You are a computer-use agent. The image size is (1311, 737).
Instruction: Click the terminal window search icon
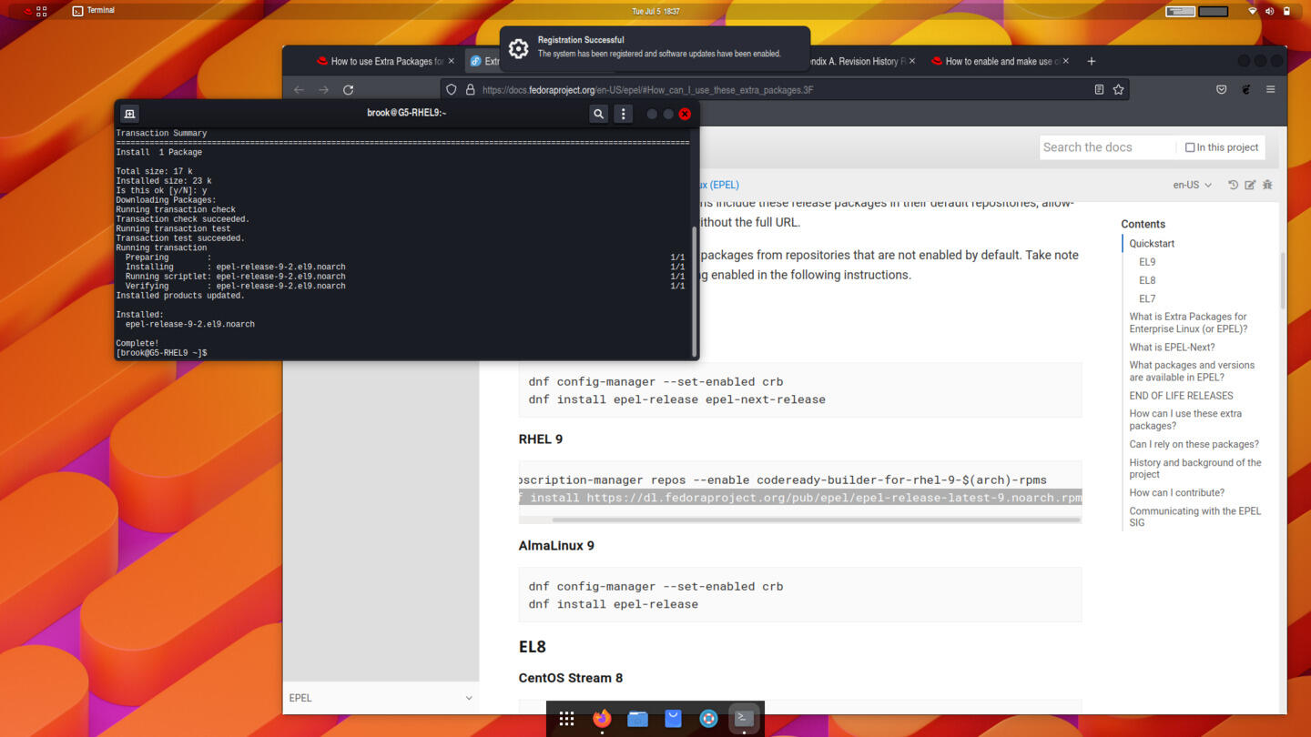tap(598, 114)
